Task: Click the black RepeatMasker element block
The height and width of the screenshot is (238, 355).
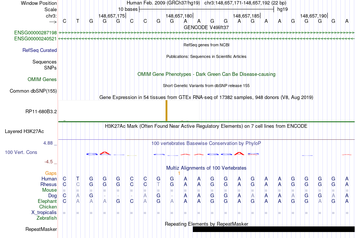Action: click(x=274, y=229)
